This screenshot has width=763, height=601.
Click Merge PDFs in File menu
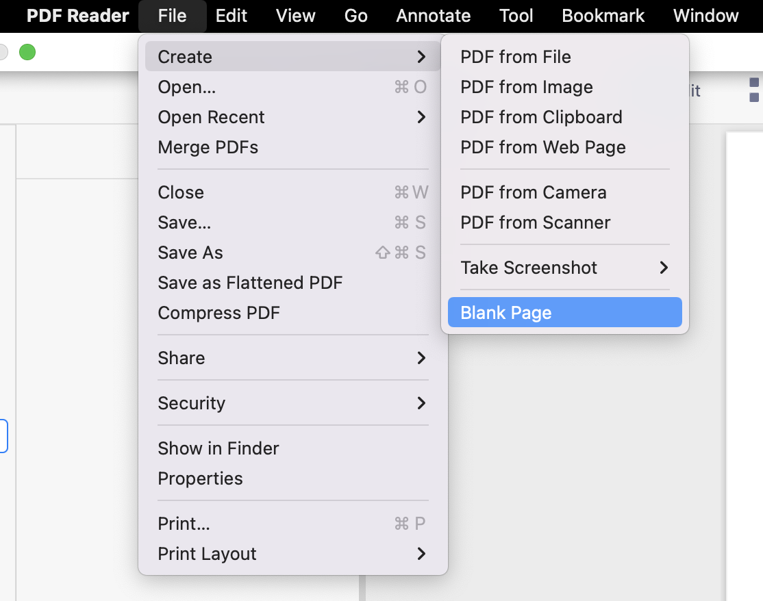pyautogui.click(x=208, y=147)
